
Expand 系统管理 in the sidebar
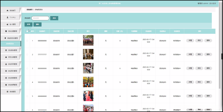[11, 92]
